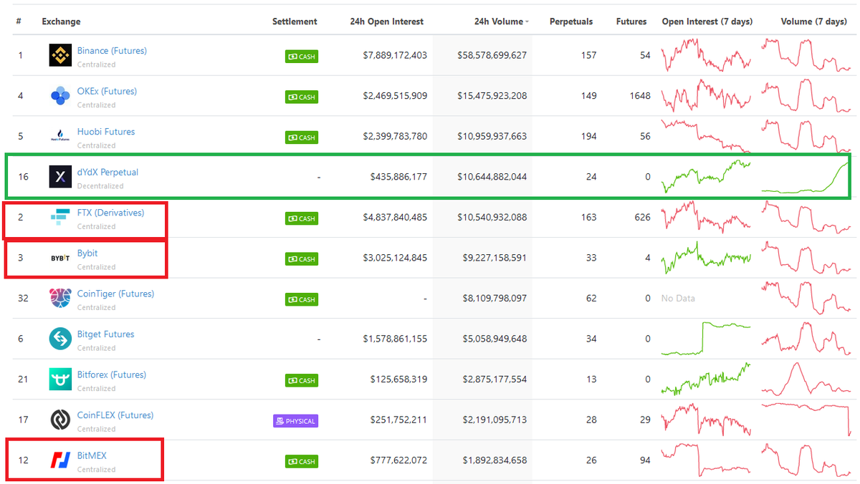The image size is (860, 484).
Task: Click the PHYSICAL badge in CoinFLEX row
Action: [295, 421]
